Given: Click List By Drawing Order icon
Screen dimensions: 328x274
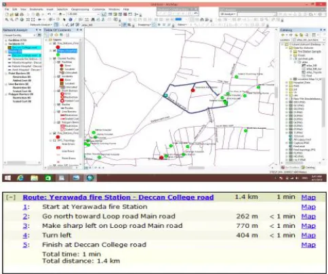Looking at the screenshot, I should 47,35.
